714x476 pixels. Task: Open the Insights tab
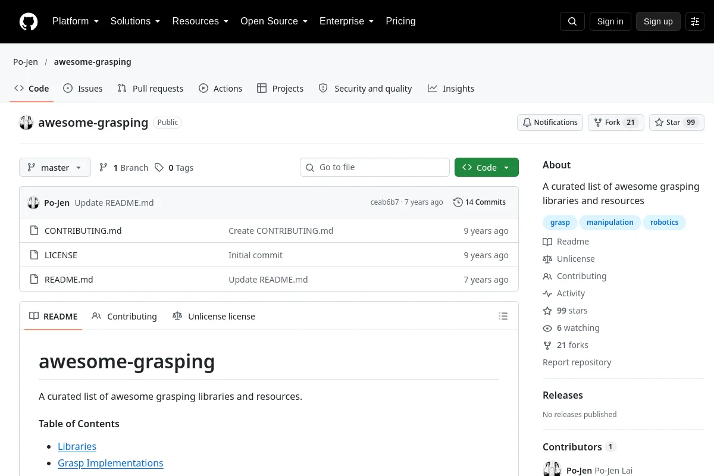tap(451, 89)
